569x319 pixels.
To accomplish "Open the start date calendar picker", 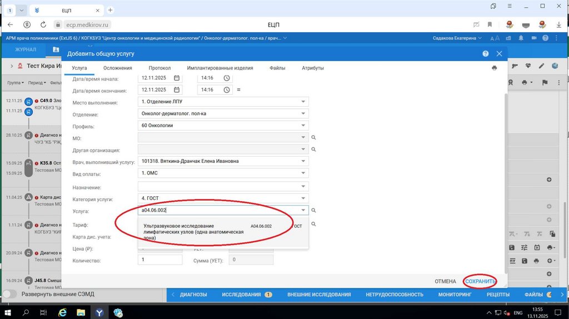I will point(177,78).
